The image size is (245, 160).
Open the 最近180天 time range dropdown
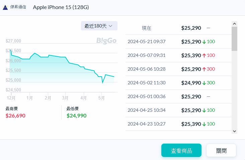coord(99,26)
